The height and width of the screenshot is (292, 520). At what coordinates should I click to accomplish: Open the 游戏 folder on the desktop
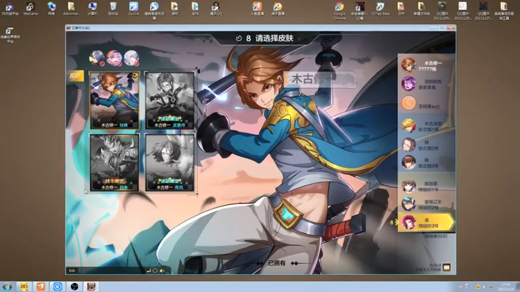(175, 8)
